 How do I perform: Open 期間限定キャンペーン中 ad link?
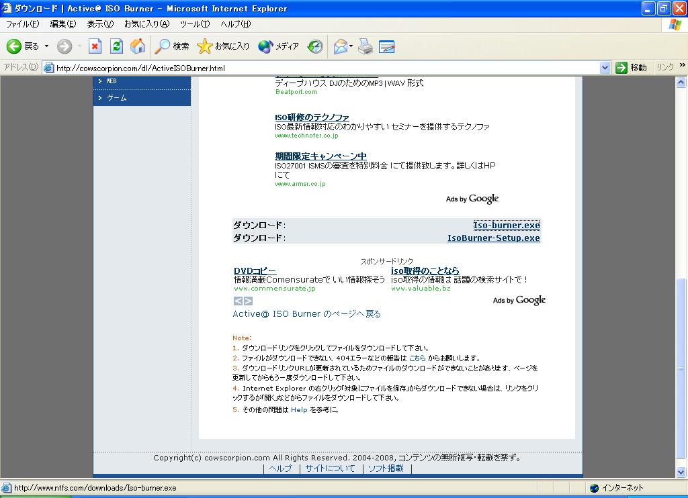(320, 156)
